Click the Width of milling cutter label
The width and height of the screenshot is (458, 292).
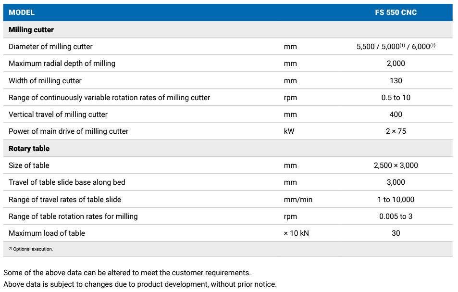45,81
